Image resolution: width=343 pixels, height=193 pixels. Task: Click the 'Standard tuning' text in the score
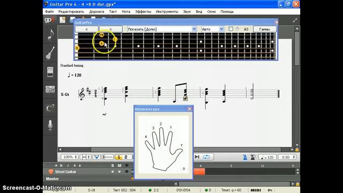click(72, 65)
